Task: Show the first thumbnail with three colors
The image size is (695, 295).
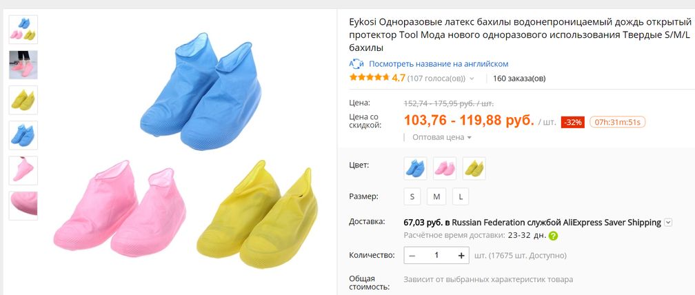Action: coord(23,30)
